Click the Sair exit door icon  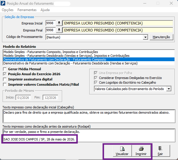tap(160, 149)
